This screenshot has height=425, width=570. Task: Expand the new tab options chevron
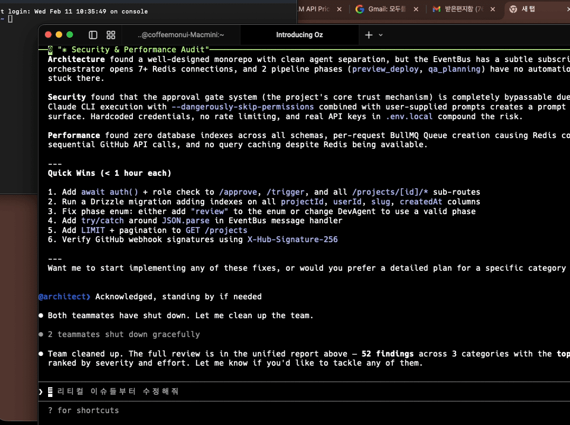pyautogui.click(x=380, y=35)
